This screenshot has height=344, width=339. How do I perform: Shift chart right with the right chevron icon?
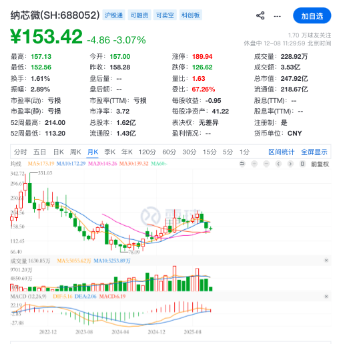(290, 164)
